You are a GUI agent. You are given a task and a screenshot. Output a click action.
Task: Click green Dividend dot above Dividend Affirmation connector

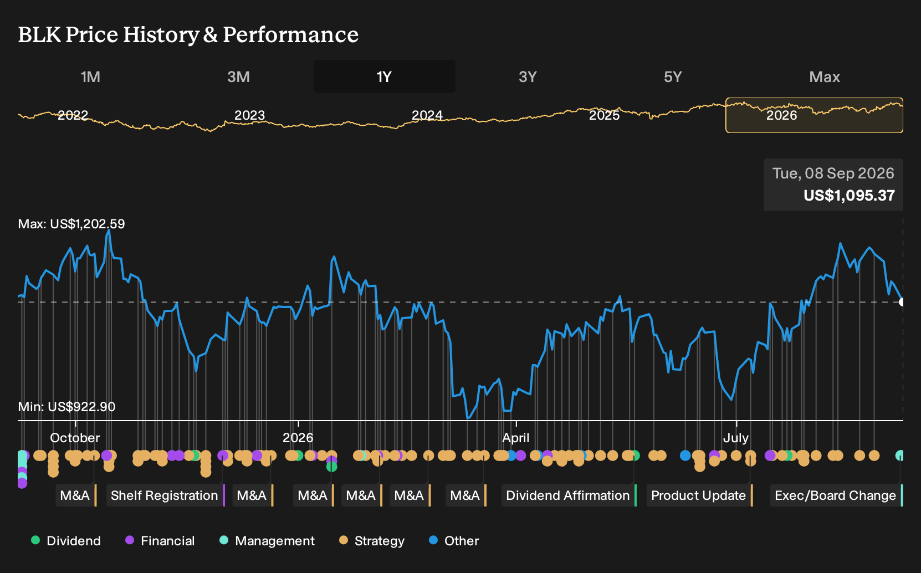click(x=635, y=456)
